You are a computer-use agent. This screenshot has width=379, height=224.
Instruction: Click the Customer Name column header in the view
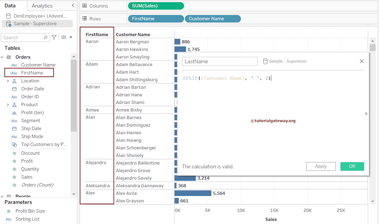pyautogui.click(x=133, y=34)
